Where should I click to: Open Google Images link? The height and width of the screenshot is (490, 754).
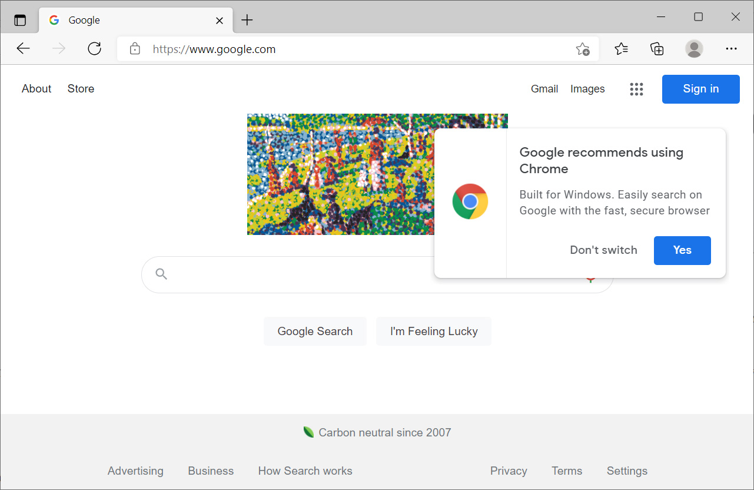pos(587,89)
